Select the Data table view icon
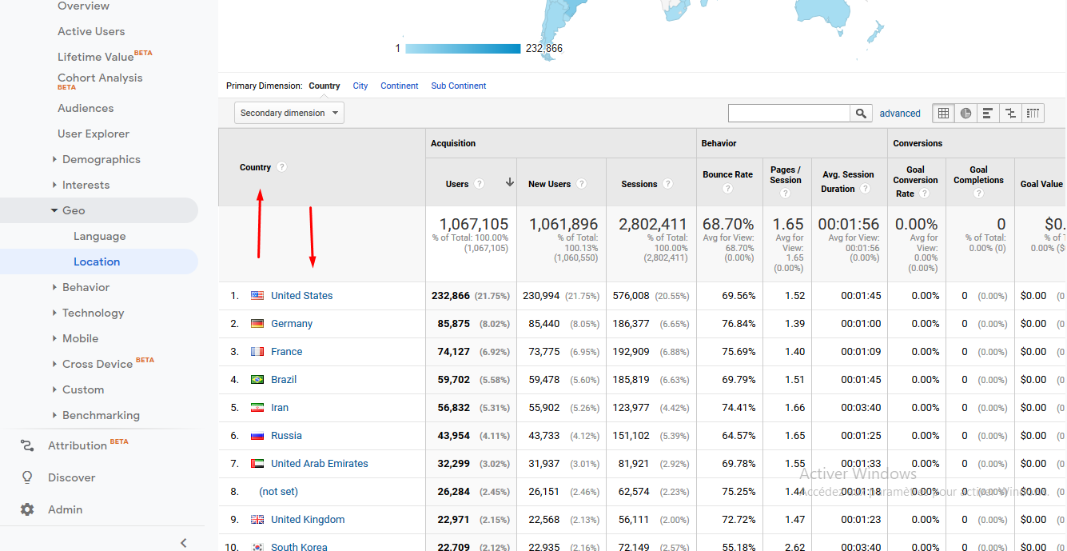Viewport: 1067px width, 551px height. (x=943, y=113)
